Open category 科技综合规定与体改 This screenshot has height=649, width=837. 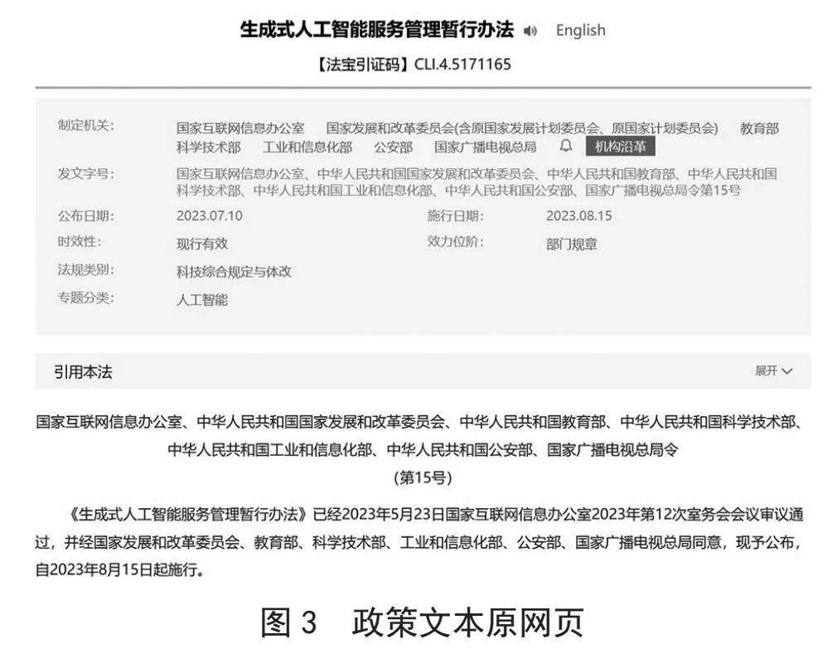tap(234, 272)
